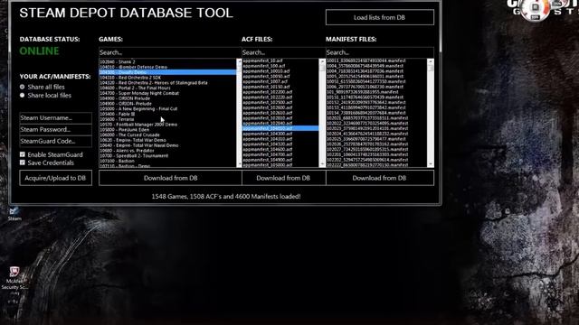Select the highlighted ACF file row

(280, 128)
